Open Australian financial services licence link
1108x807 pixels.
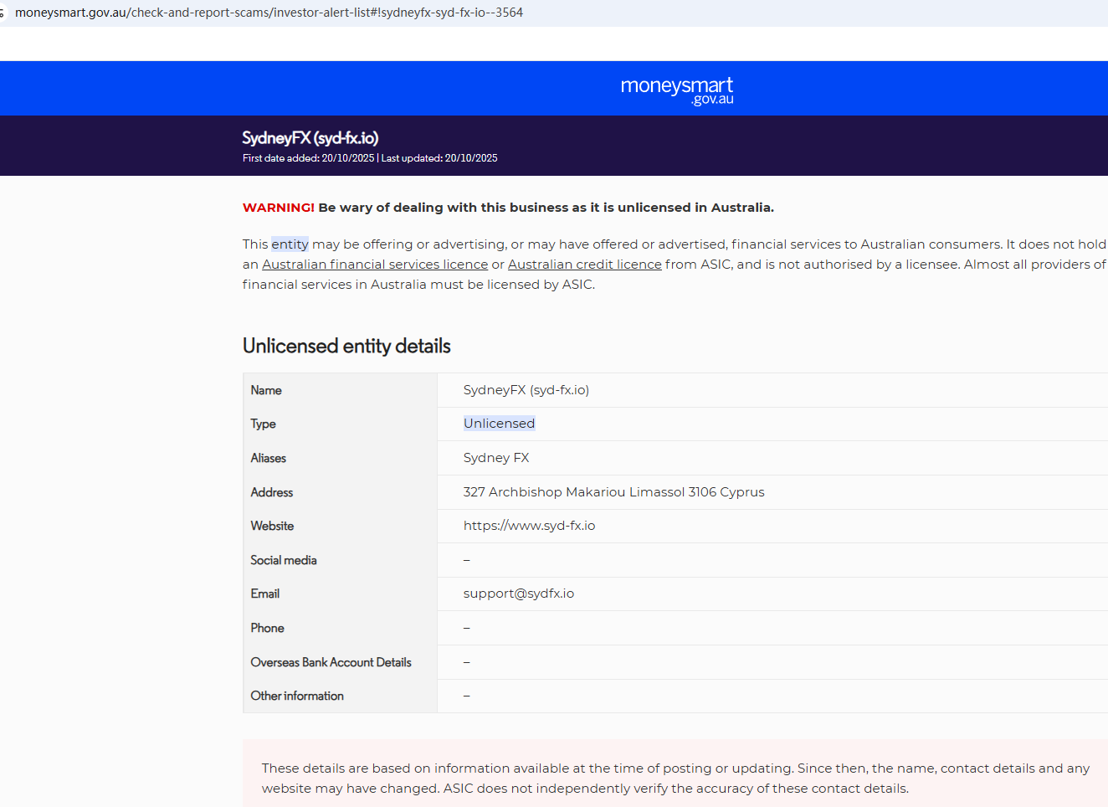click(375, 265)
